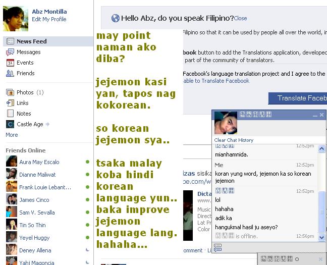Image resolution: width=327 pixels, height=265 pixels.
Task: Open chat with Tin So Thin
Action: coord(32,225)
